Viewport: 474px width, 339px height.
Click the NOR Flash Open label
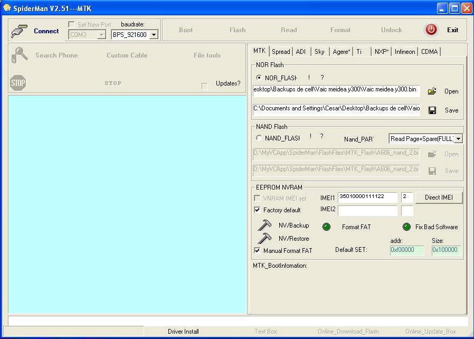pos(451,91)
